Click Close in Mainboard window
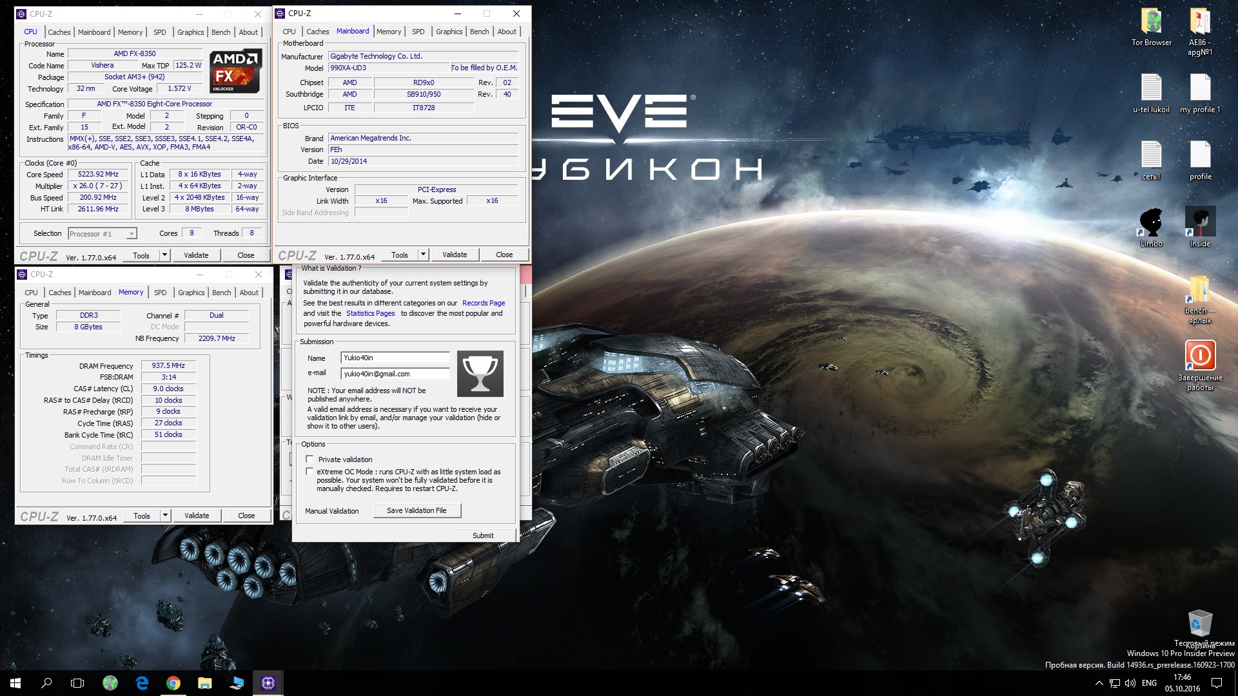 [504, 255]
